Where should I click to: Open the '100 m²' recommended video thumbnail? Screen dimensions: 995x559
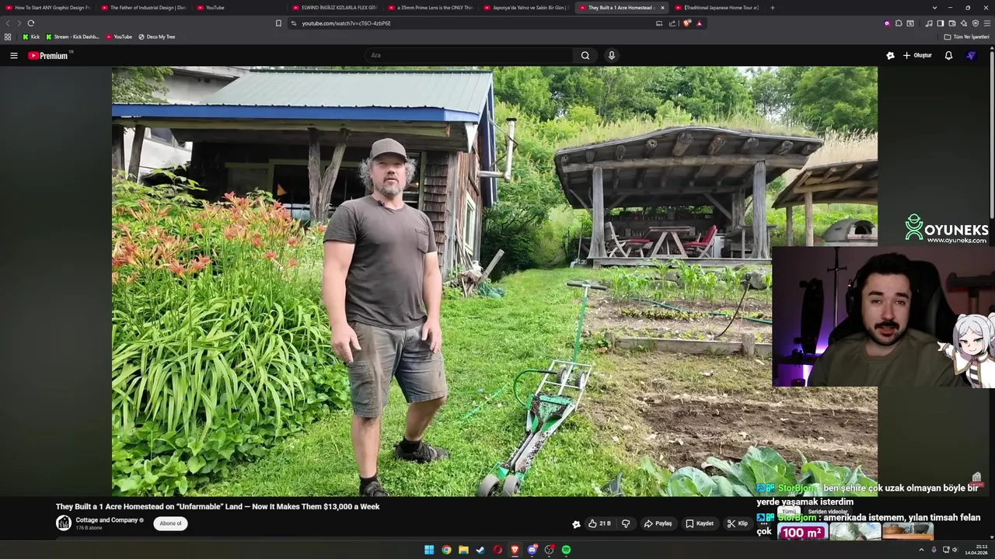coord(801,532)
